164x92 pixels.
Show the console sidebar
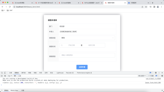[2, 76]
